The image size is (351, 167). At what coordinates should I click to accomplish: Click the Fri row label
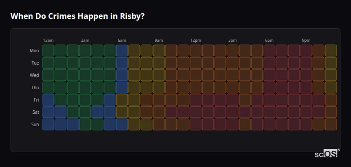click(x=36, y=100)
